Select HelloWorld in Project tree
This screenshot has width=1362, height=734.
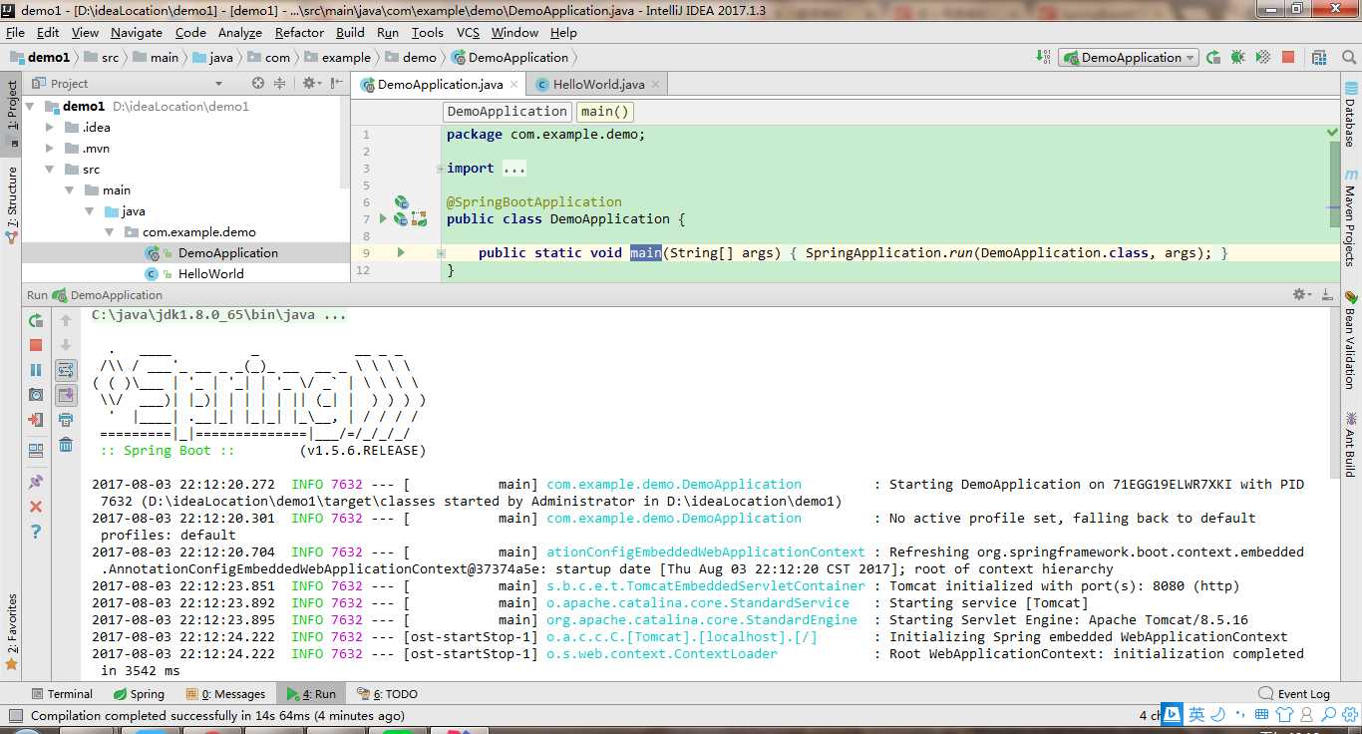[210, 273]
